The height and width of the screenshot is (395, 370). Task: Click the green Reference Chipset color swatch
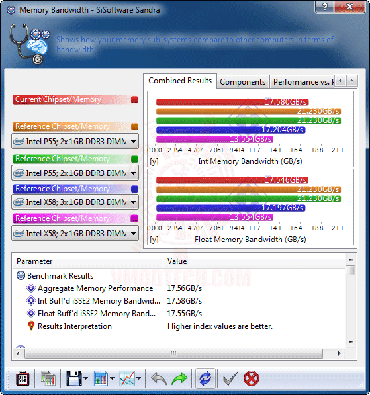tap(134, 159)
